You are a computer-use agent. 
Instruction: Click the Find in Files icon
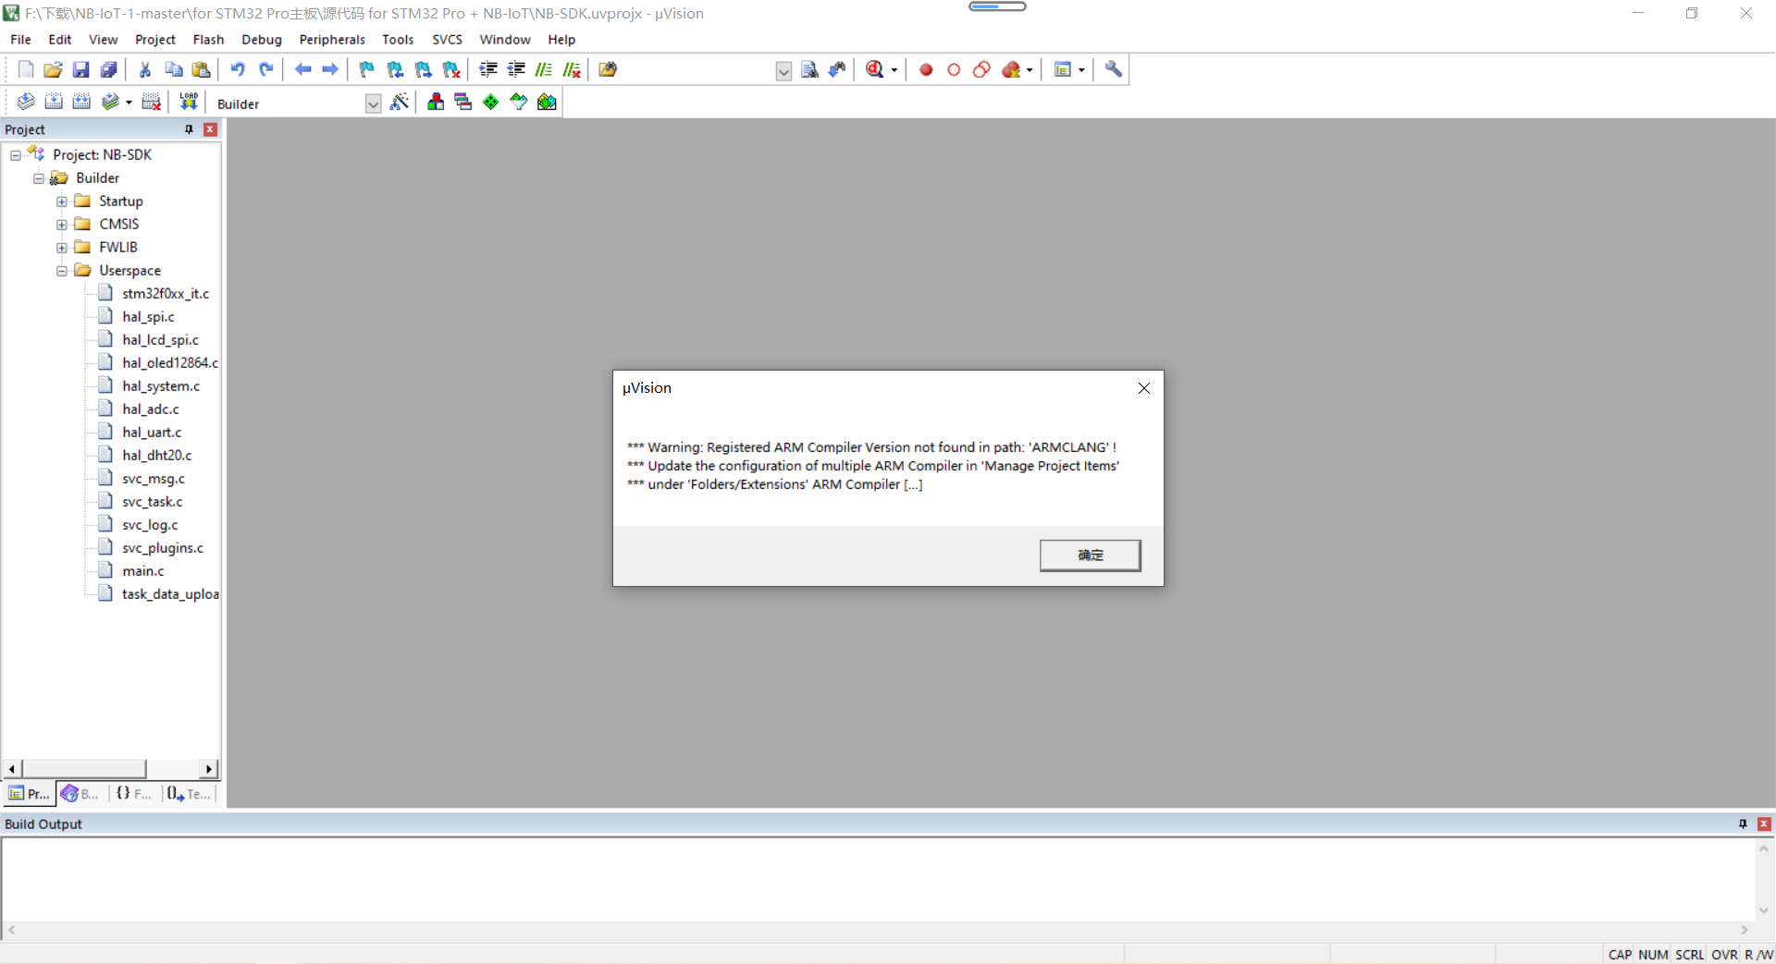click(x=608, y=69)
